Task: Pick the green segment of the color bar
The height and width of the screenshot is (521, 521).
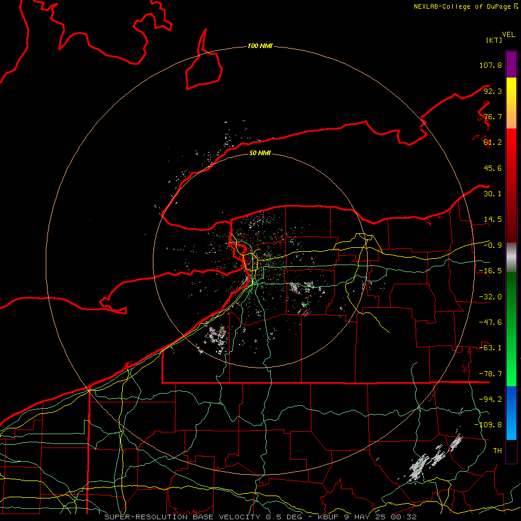Action: 511,329
